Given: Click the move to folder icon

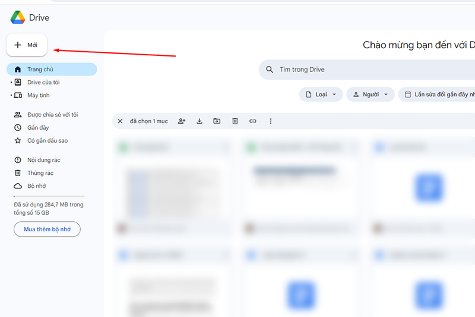Looking at the screenshot, I should pyautogui.click(x=217, y=121).
